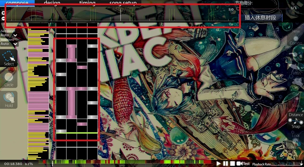The height and width of the screenshot is (167, 304).
Task: Click the 00:18:380 timestamp
Action: click(x=13, y=164)
